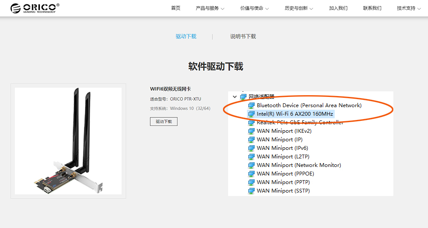Select Realtek PCIe GbE Family Controller
428x228 pixels.
click(300, 123)
